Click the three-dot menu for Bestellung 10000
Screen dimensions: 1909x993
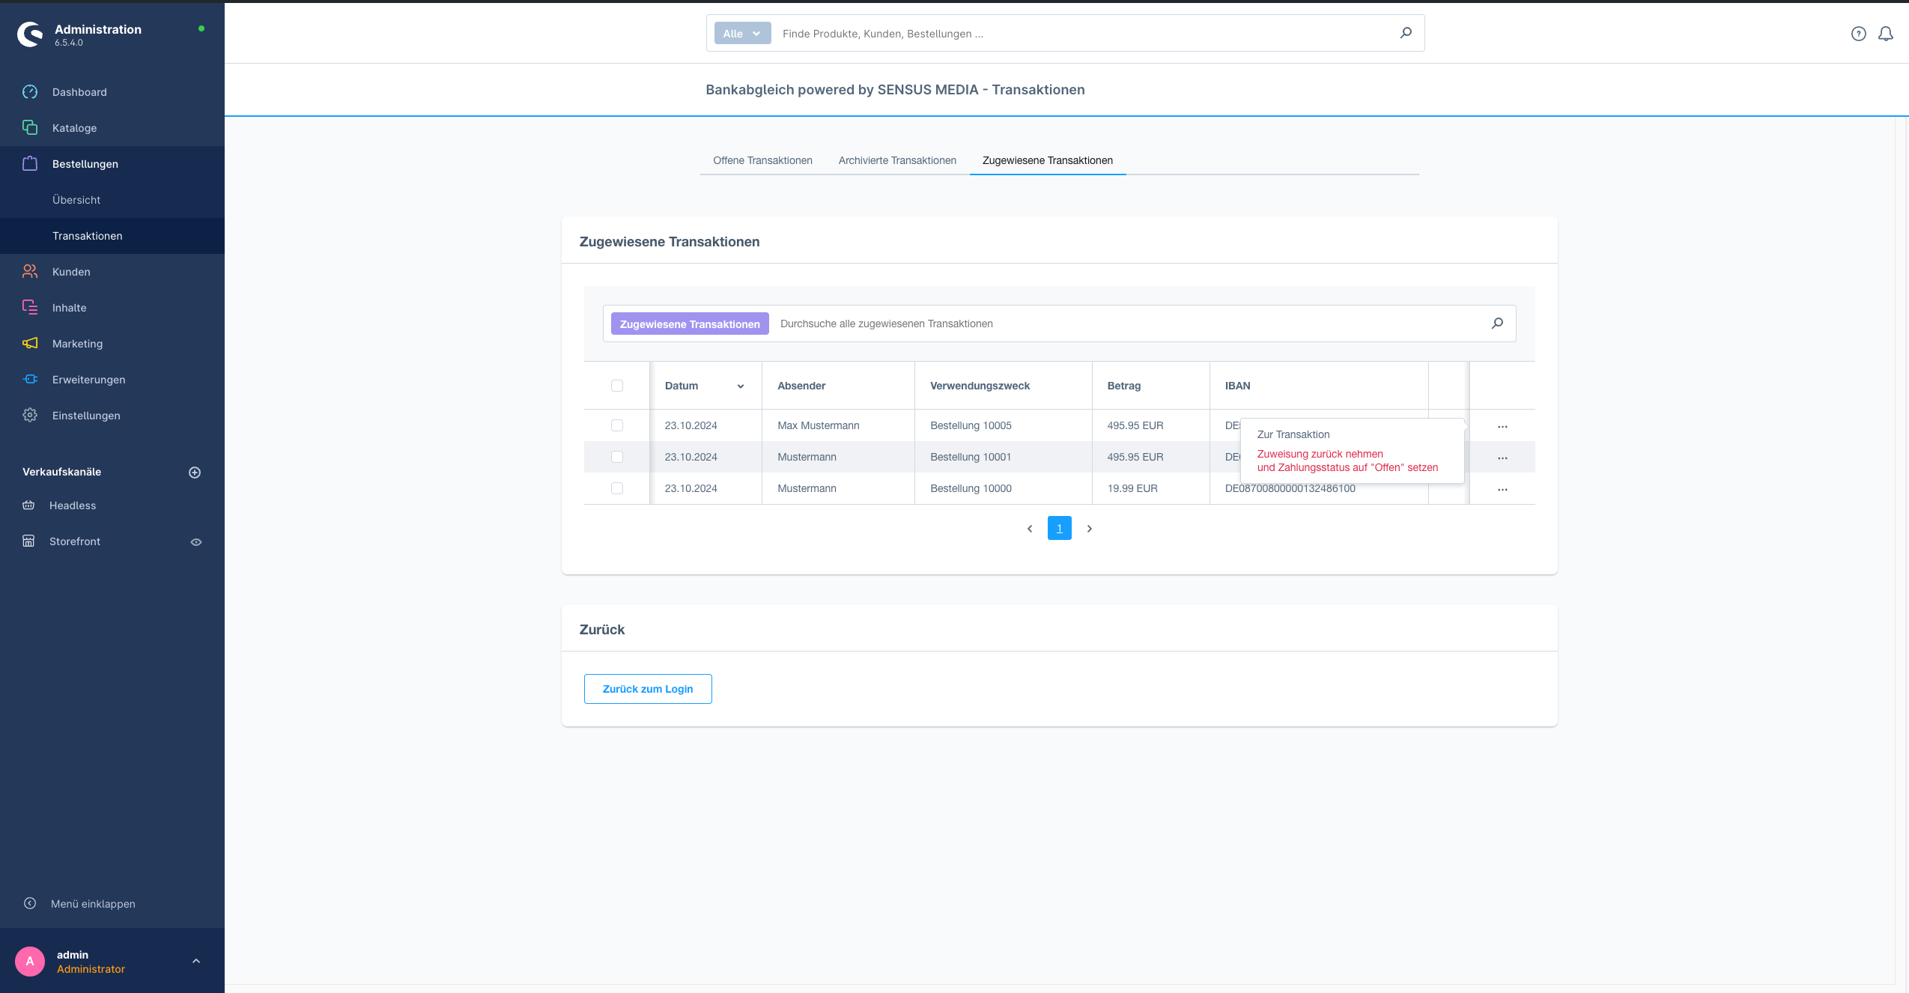[1501, 488]
